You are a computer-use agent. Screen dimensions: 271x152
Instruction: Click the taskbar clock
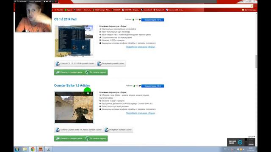pos(251,149)
